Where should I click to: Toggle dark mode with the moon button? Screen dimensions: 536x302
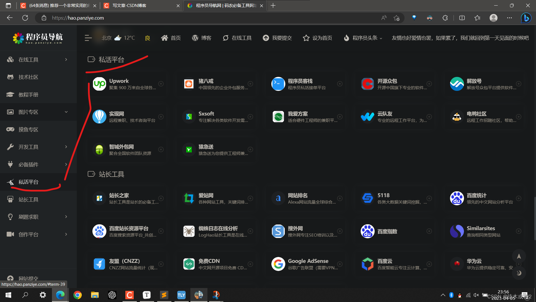(519, 273)
